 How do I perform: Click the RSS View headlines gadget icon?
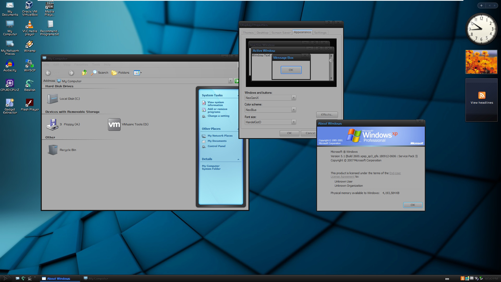pos(482,95)
